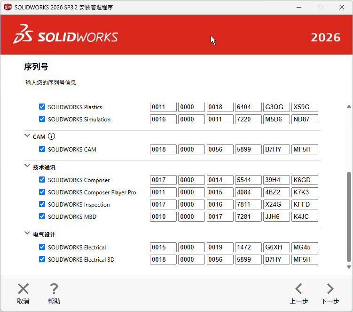
Task: Uncheck the SOLIDWORKS MBD checkbox
Action: (42, 216)
